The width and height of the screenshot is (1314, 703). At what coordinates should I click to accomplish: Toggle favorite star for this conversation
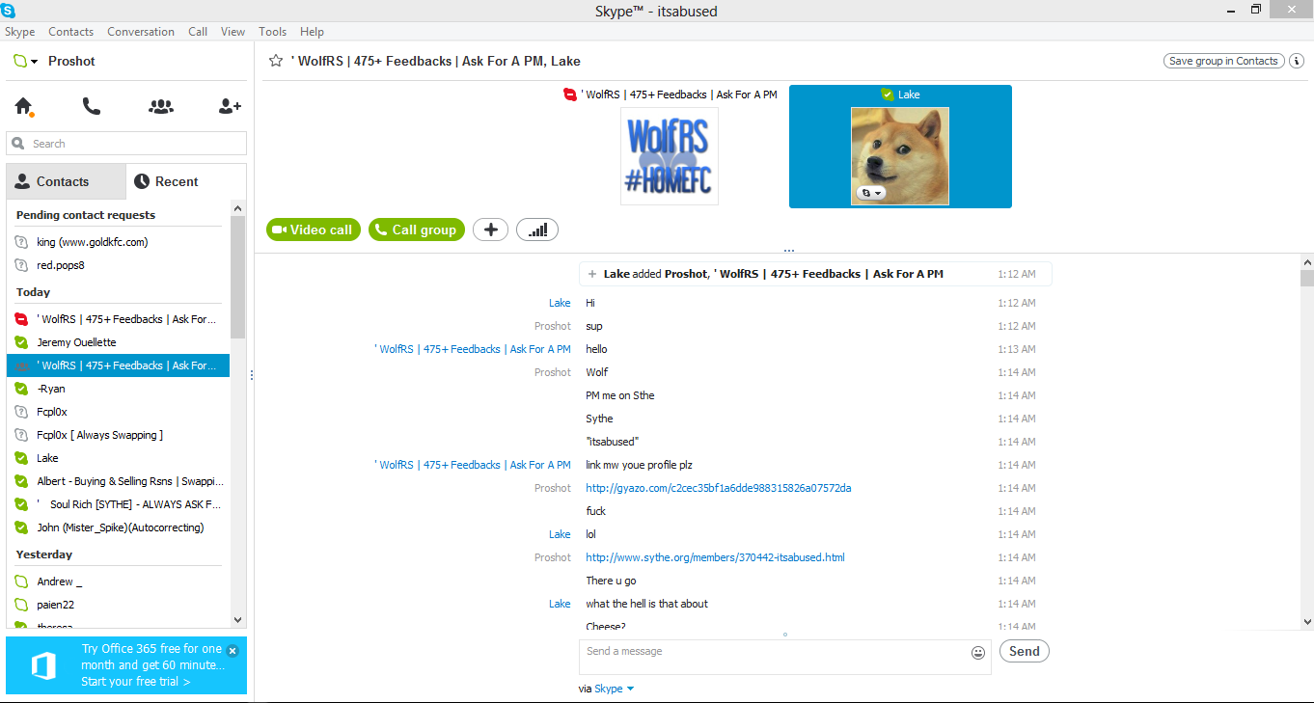pyautogui.click(x=276, y=61)
